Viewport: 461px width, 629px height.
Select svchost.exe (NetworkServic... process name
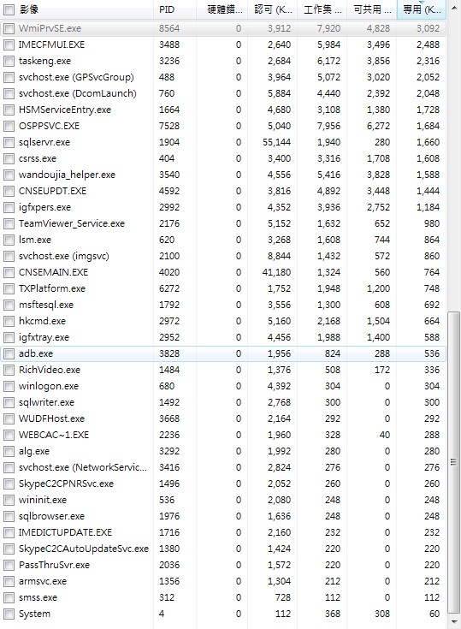83,467
